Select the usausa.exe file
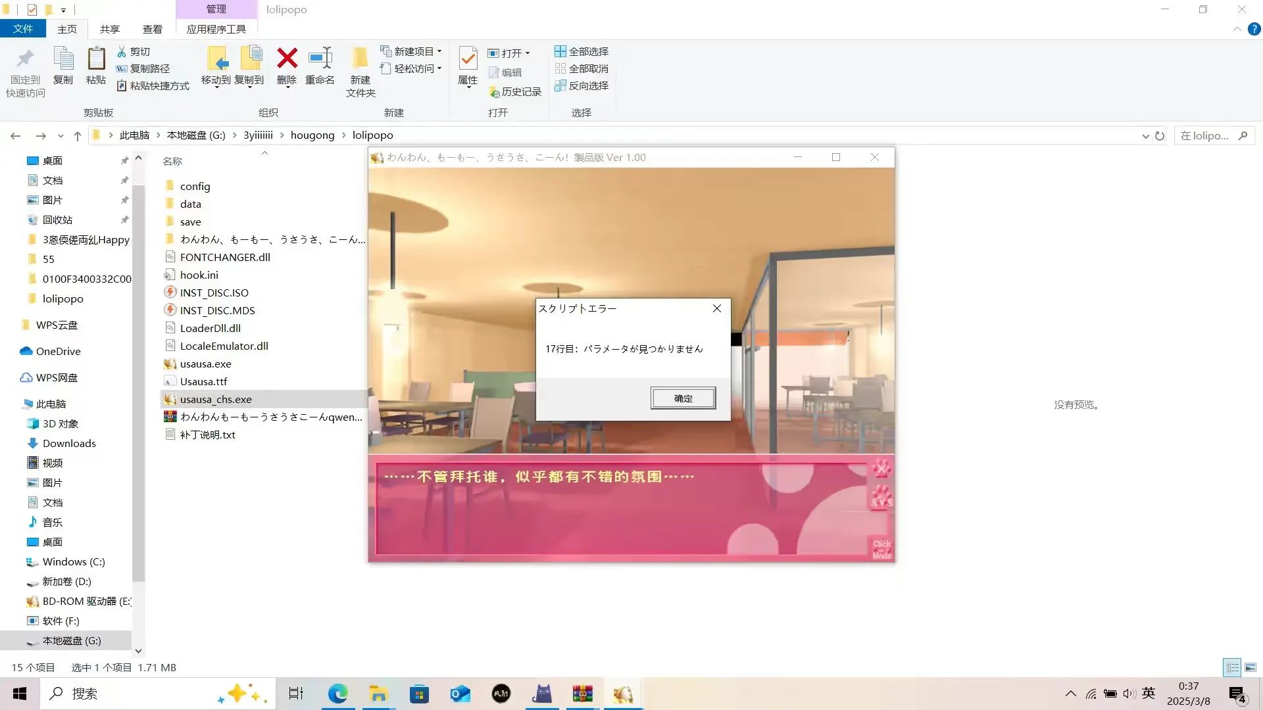This screenshot has width=1263, height=710. click(x=205, y=364)
